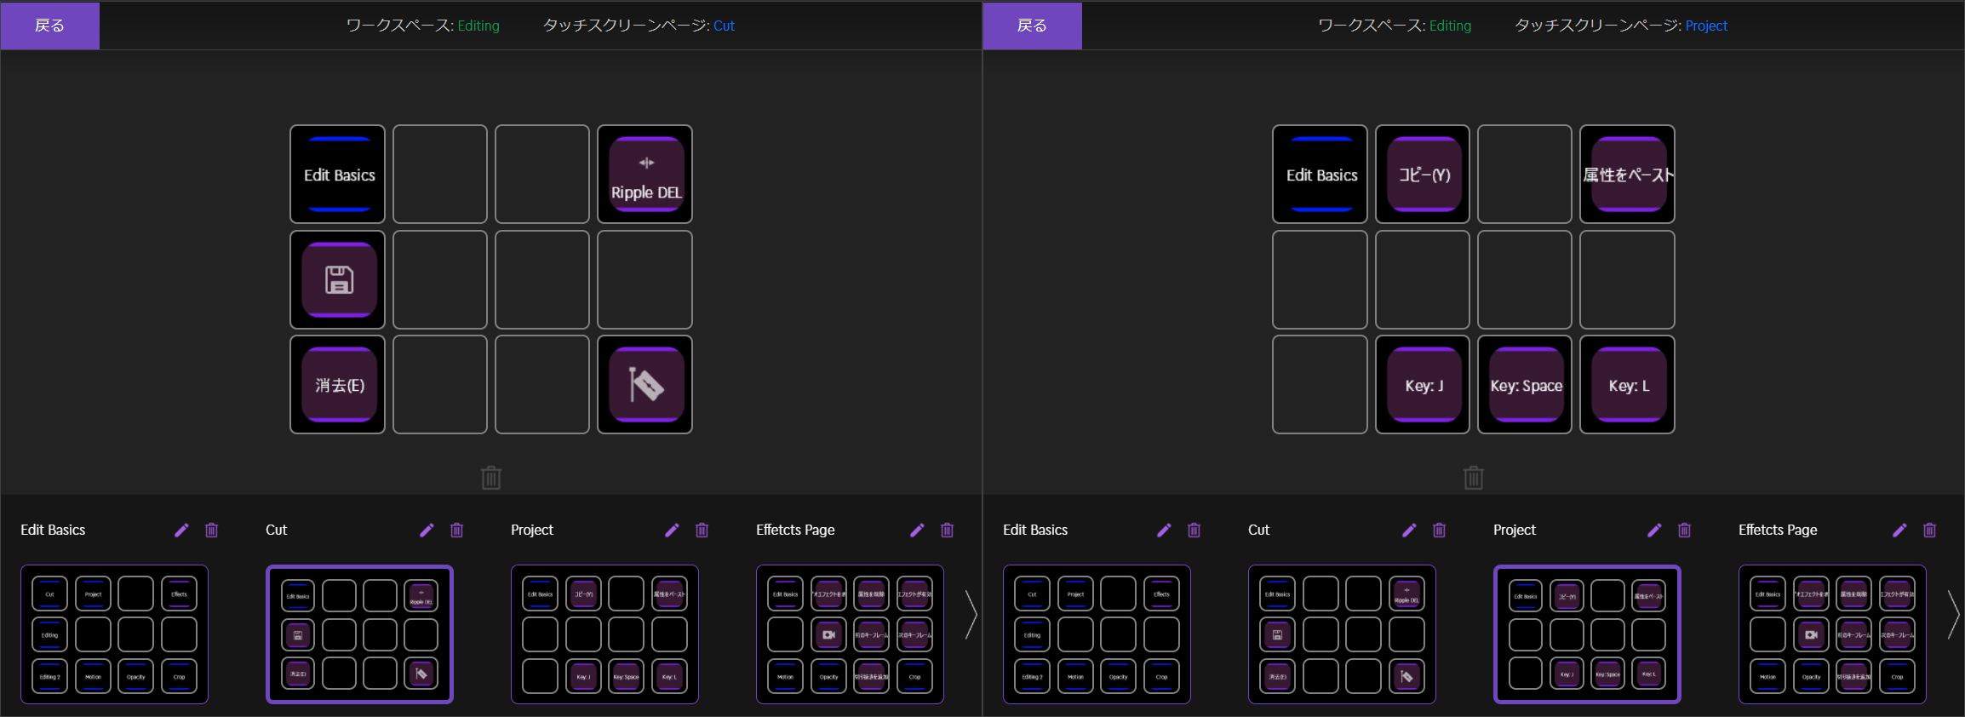The height and width of the screenshot is (717, 1965).
Task: Delete the Effetcts Page in left panel
Action: point(948,531)
